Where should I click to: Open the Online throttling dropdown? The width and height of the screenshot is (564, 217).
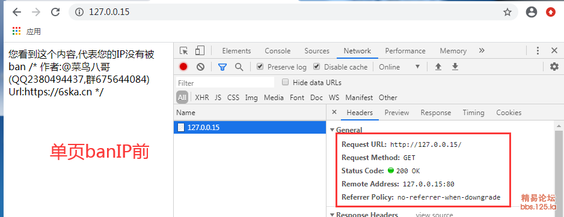(399, 67)
